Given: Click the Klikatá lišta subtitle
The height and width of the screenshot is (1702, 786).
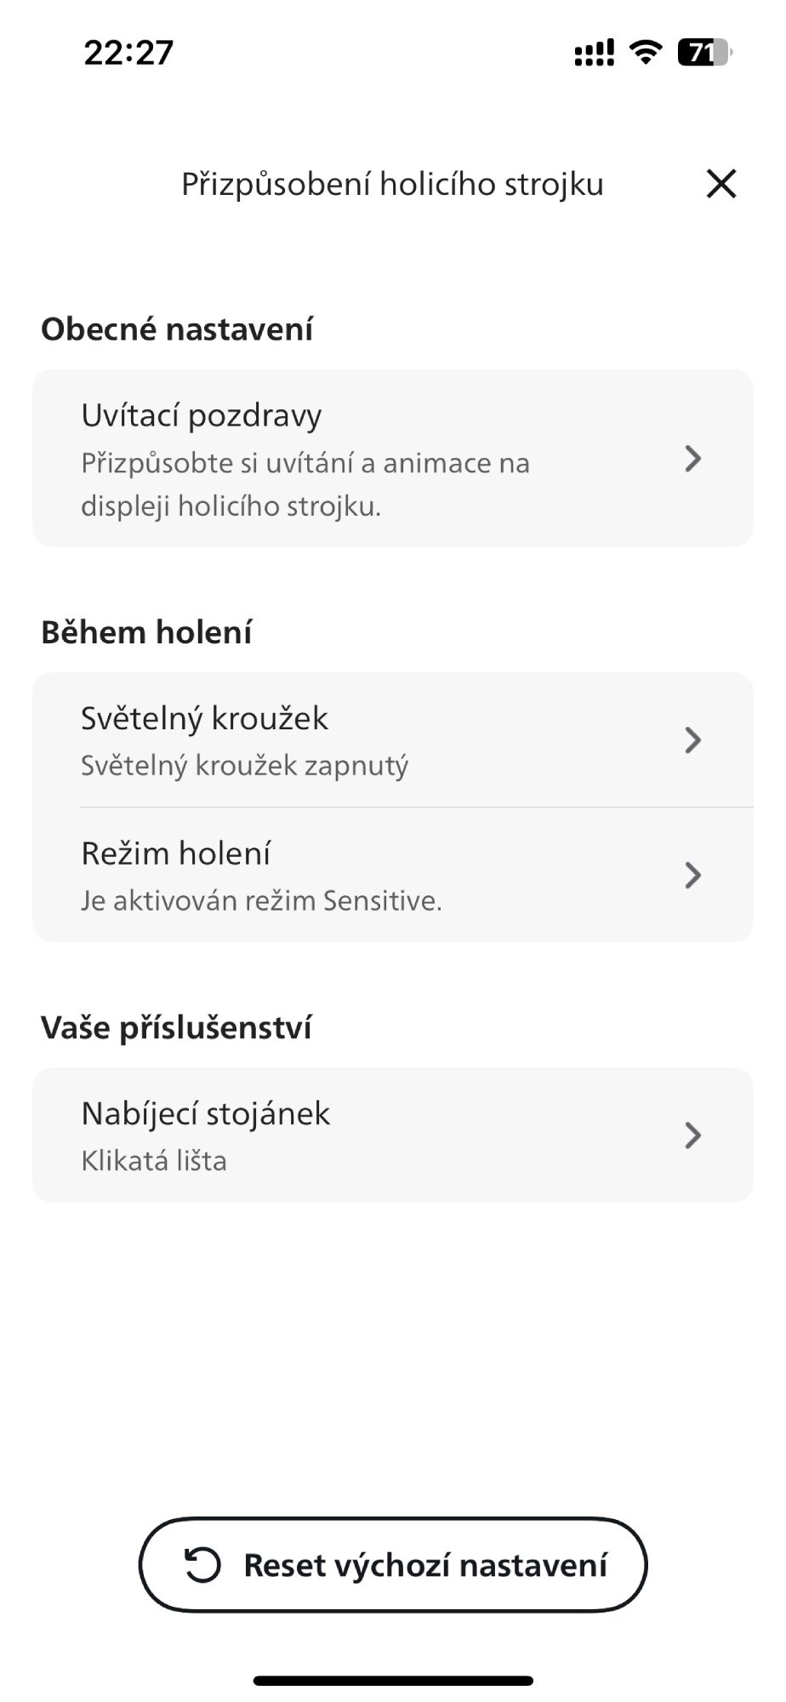Looking at the screenshot, I should [x=154, y=1161].
